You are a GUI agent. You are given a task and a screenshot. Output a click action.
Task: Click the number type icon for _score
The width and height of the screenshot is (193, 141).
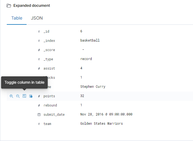click(x=39, y=50)
